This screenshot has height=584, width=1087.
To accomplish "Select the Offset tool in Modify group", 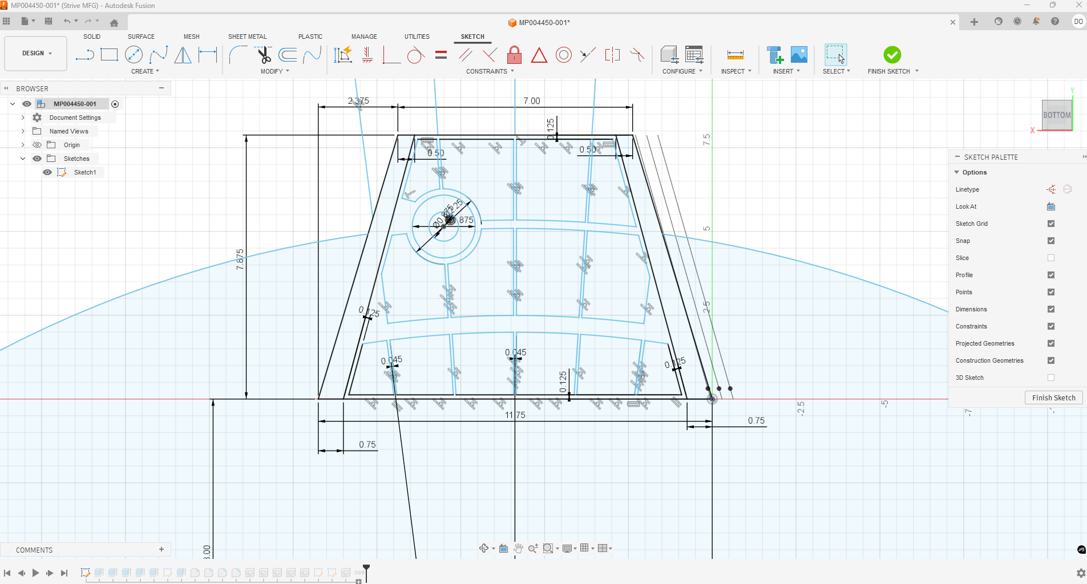I will pos(288,54).
